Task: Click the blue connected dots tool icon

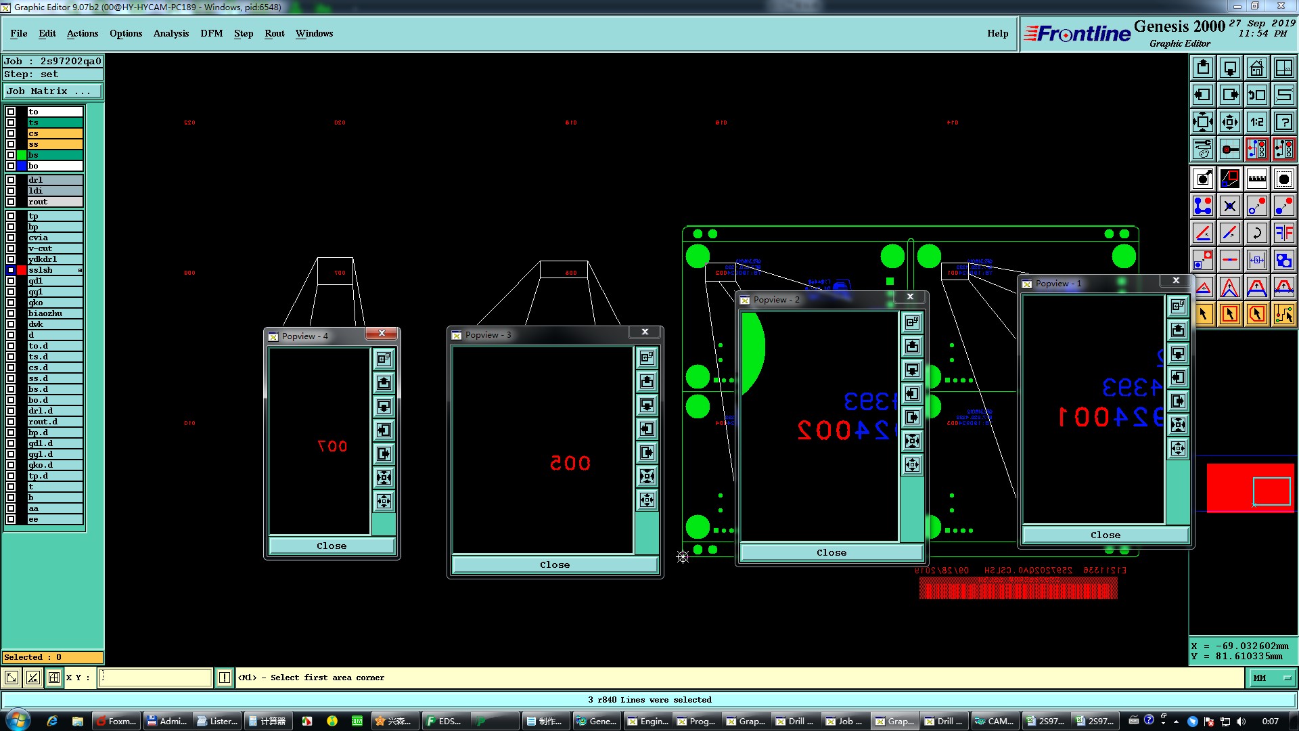Action: (1203, 206)
